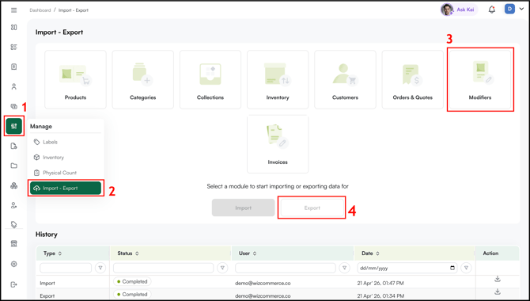
Task: Click the Export button
Action: [312, 208]
